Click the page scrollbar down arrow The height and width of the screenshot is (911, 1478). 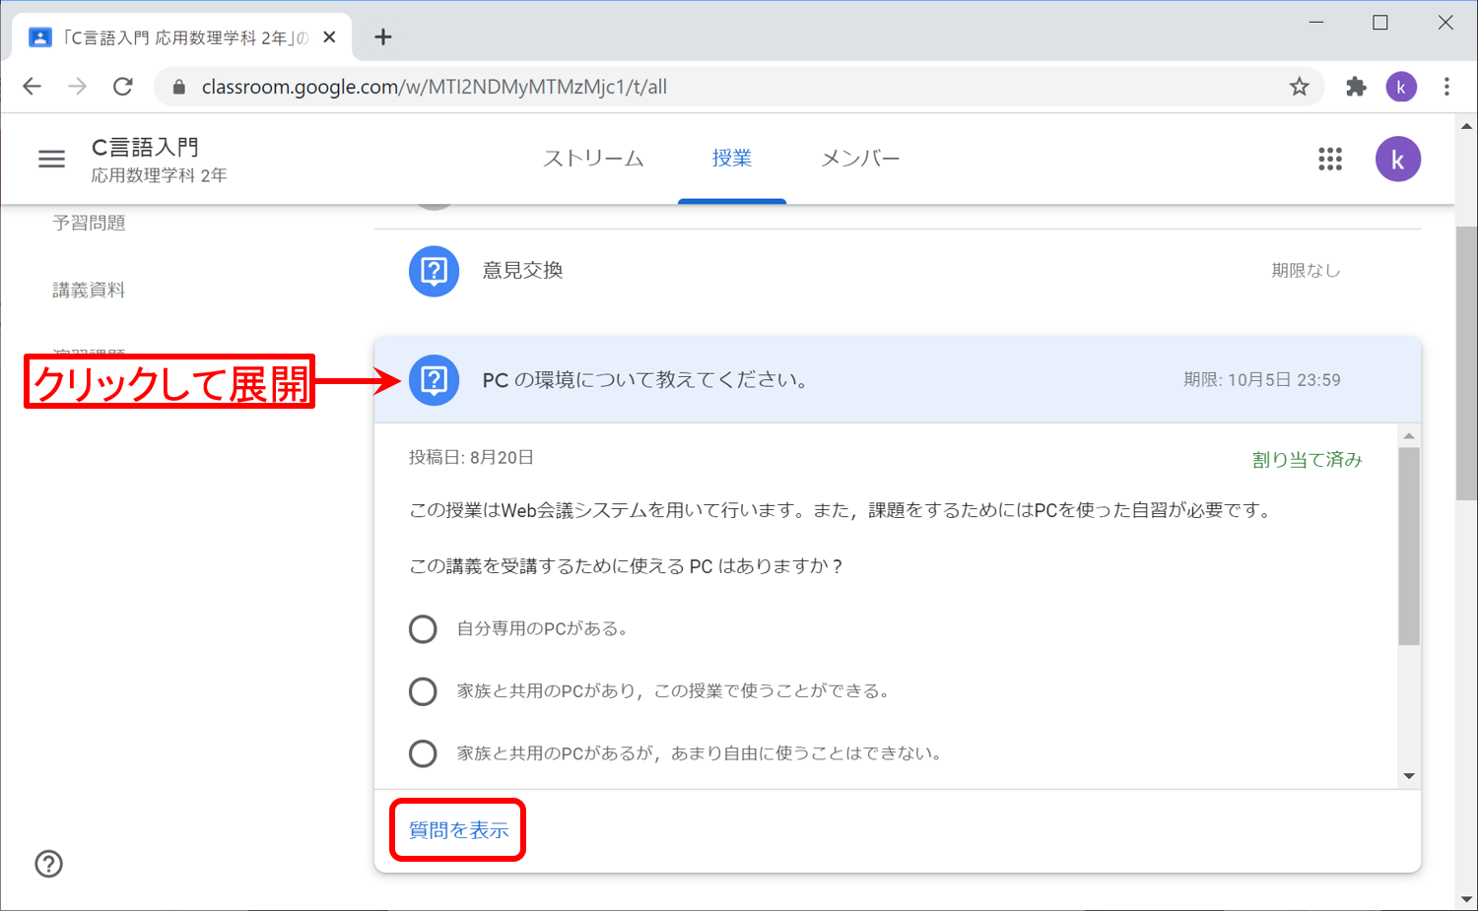click(x=1466, y=899)
